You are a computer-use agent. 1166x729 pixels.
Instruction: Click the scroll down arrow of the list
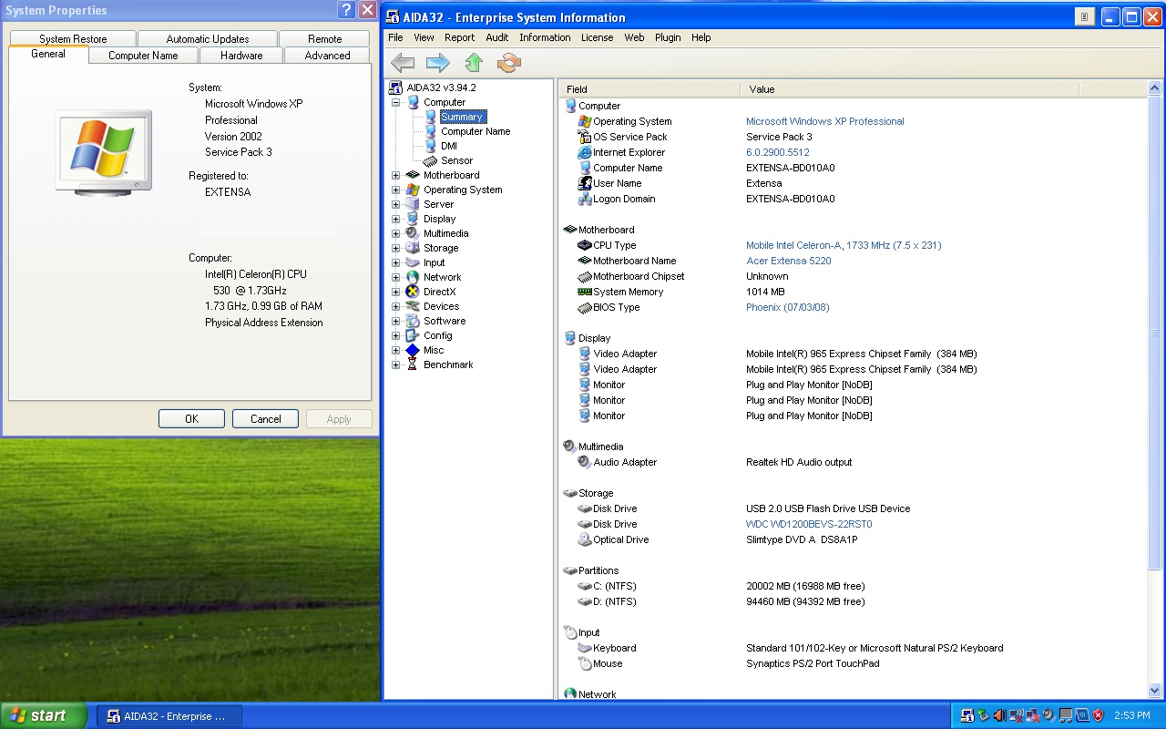[1155, 691]
